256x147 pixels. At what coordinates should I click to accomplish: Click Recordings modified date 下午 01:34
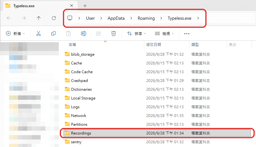[x=165, y=133]
